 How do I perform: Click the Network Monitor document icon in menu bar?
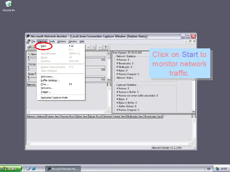28,42
